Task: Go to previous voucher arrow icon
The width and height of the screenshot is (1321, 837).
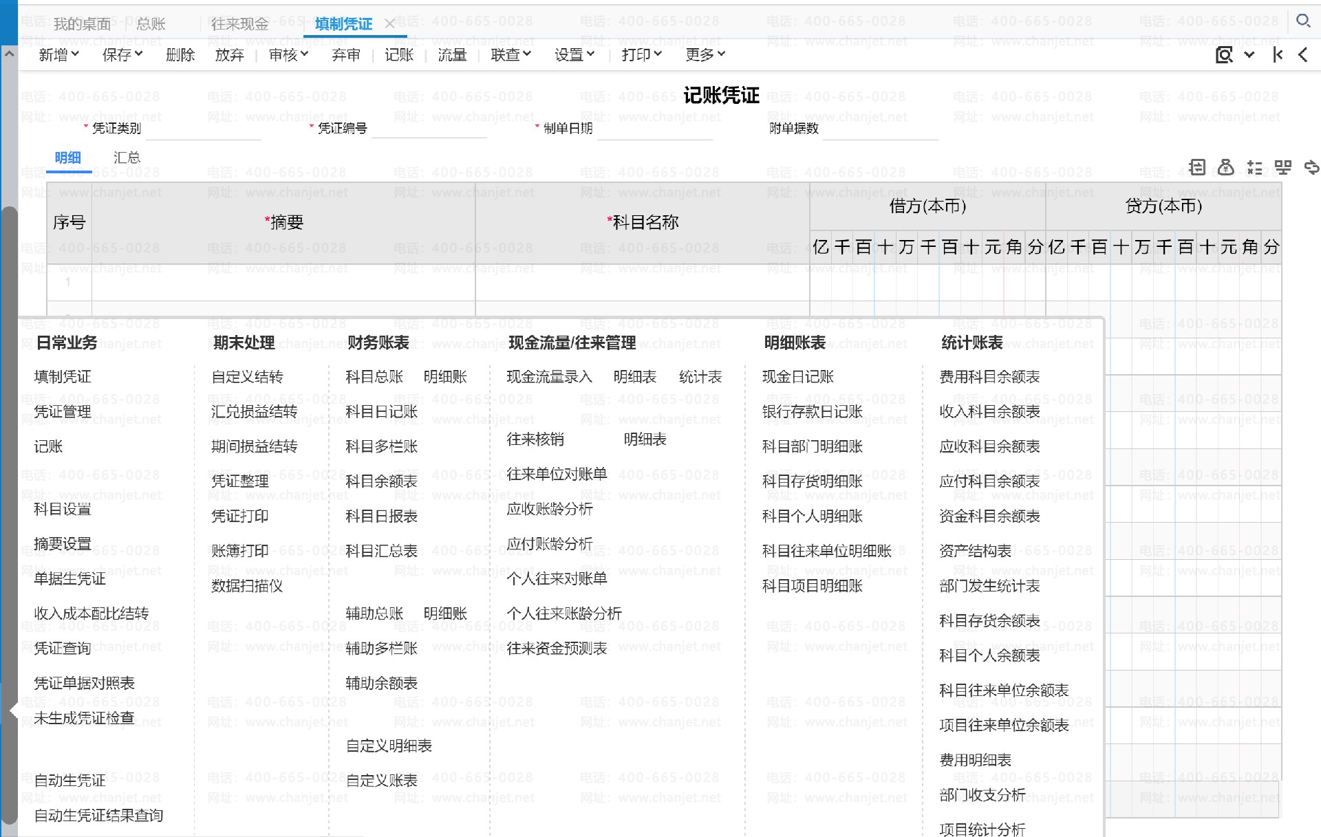Action: pos(1302,55)
